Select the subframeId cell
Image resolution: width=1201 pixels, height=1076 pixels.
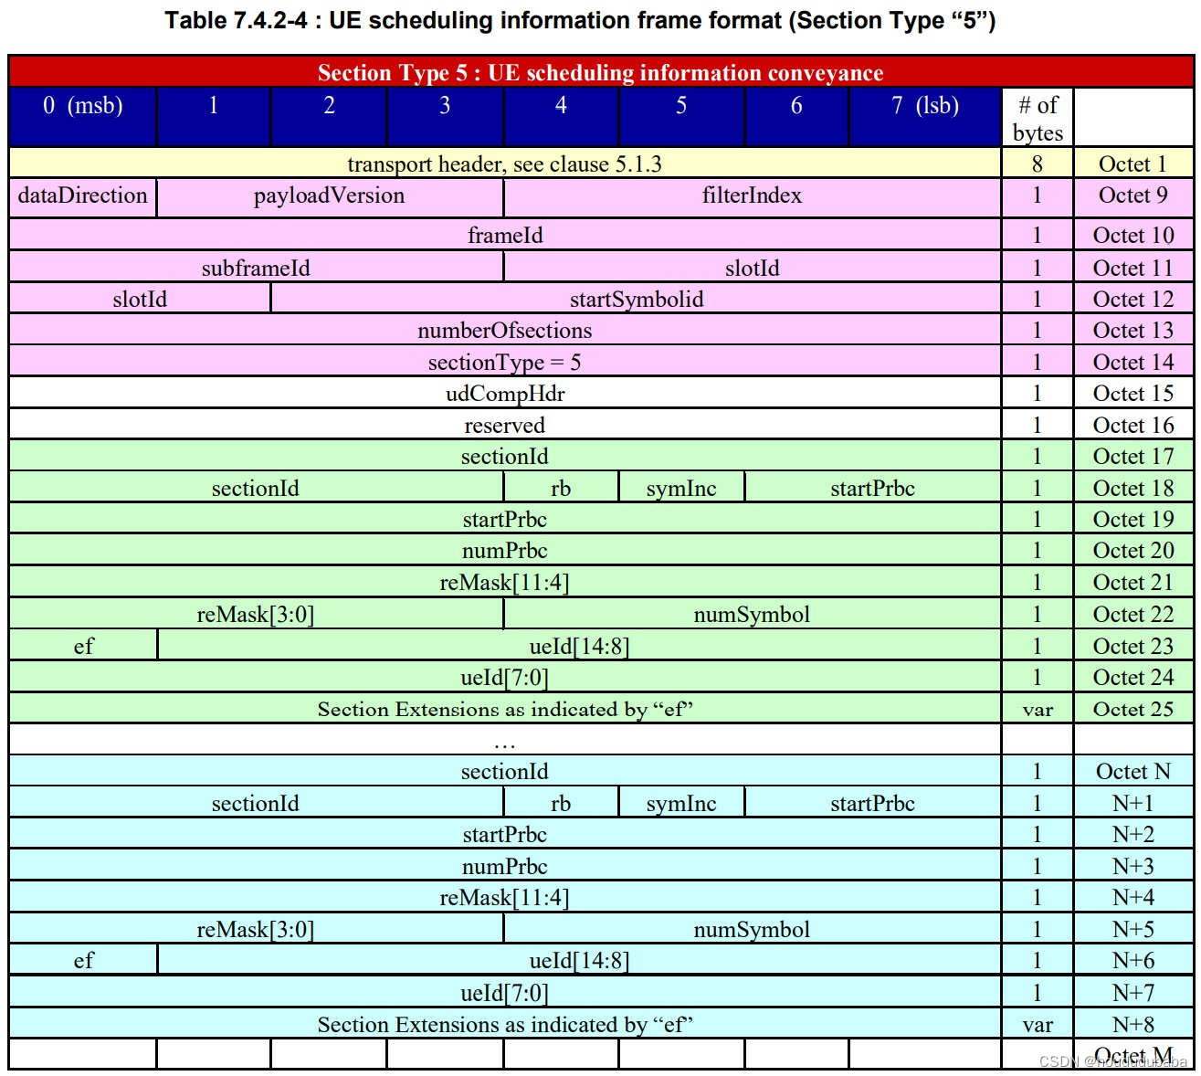(x=256, y=267)
